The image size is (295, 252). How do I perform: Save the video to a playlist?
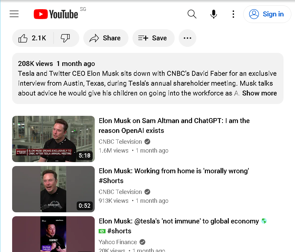click(x=153, y=38)
